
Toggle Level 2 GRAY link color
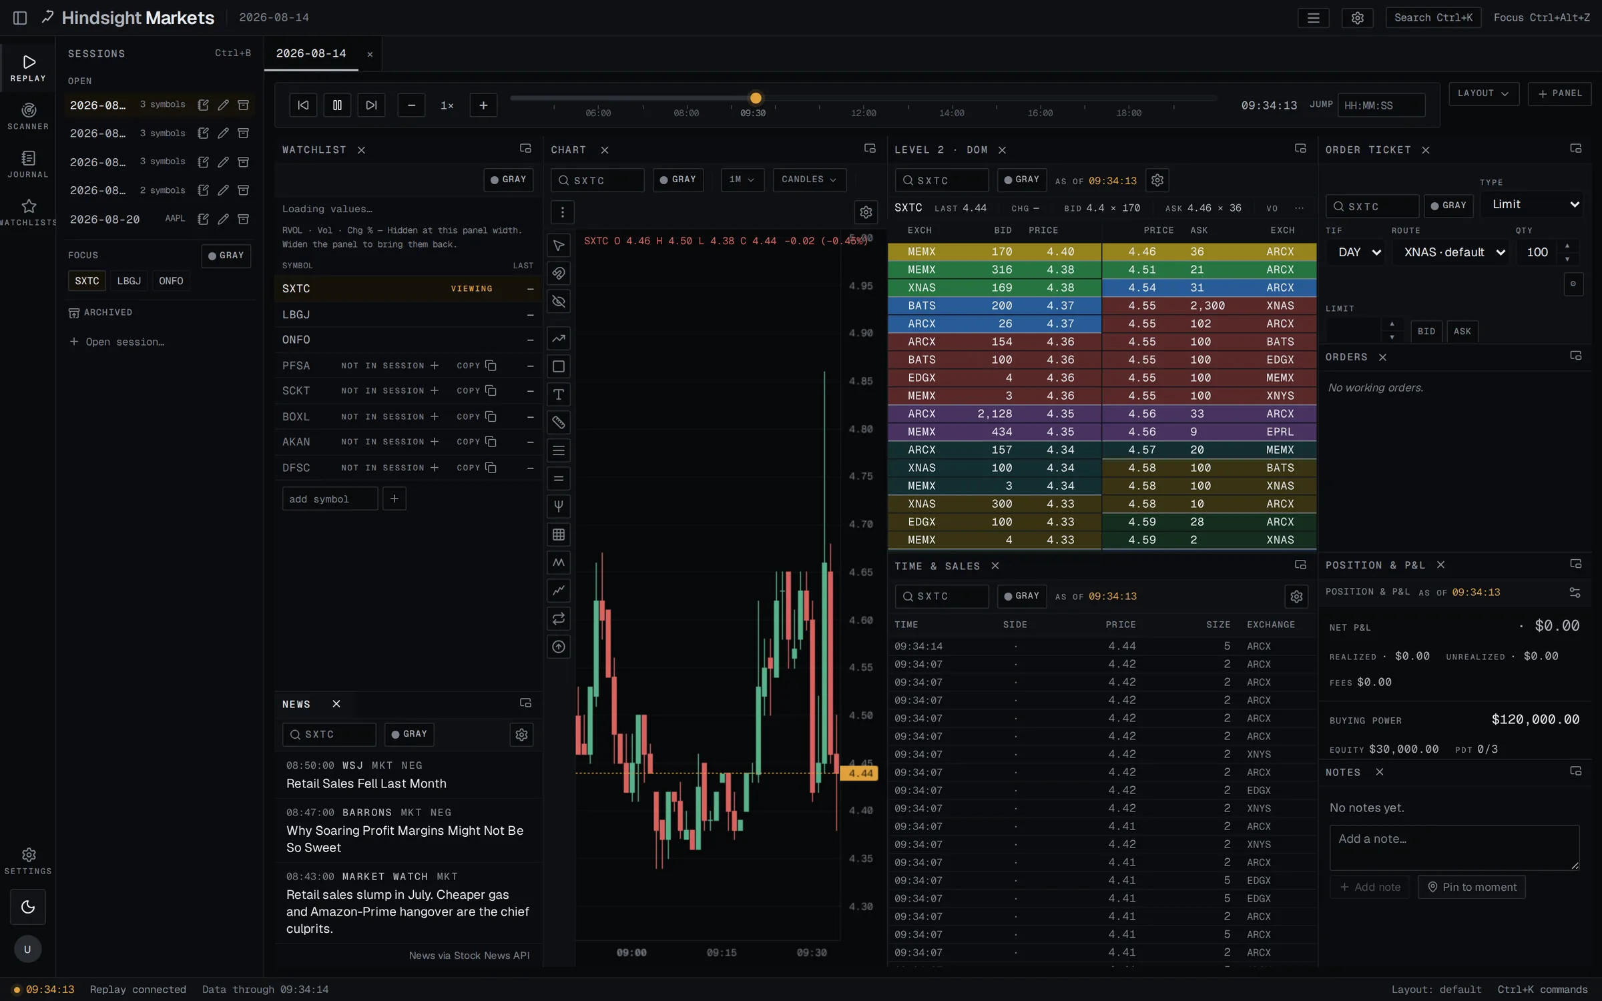(1021, 180)
